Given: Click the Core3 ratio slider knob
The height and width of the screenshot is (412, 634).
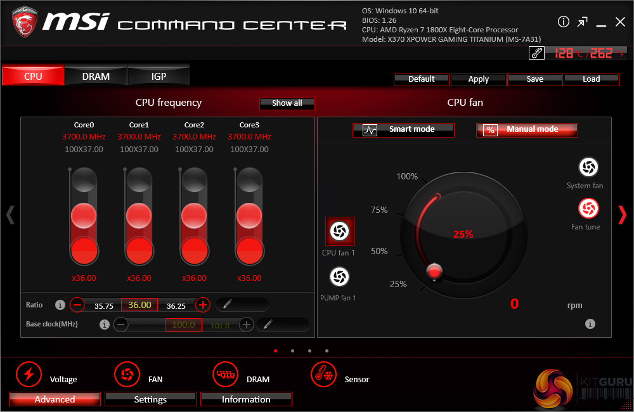Looking at the screenshot, I should pos(249,216).
